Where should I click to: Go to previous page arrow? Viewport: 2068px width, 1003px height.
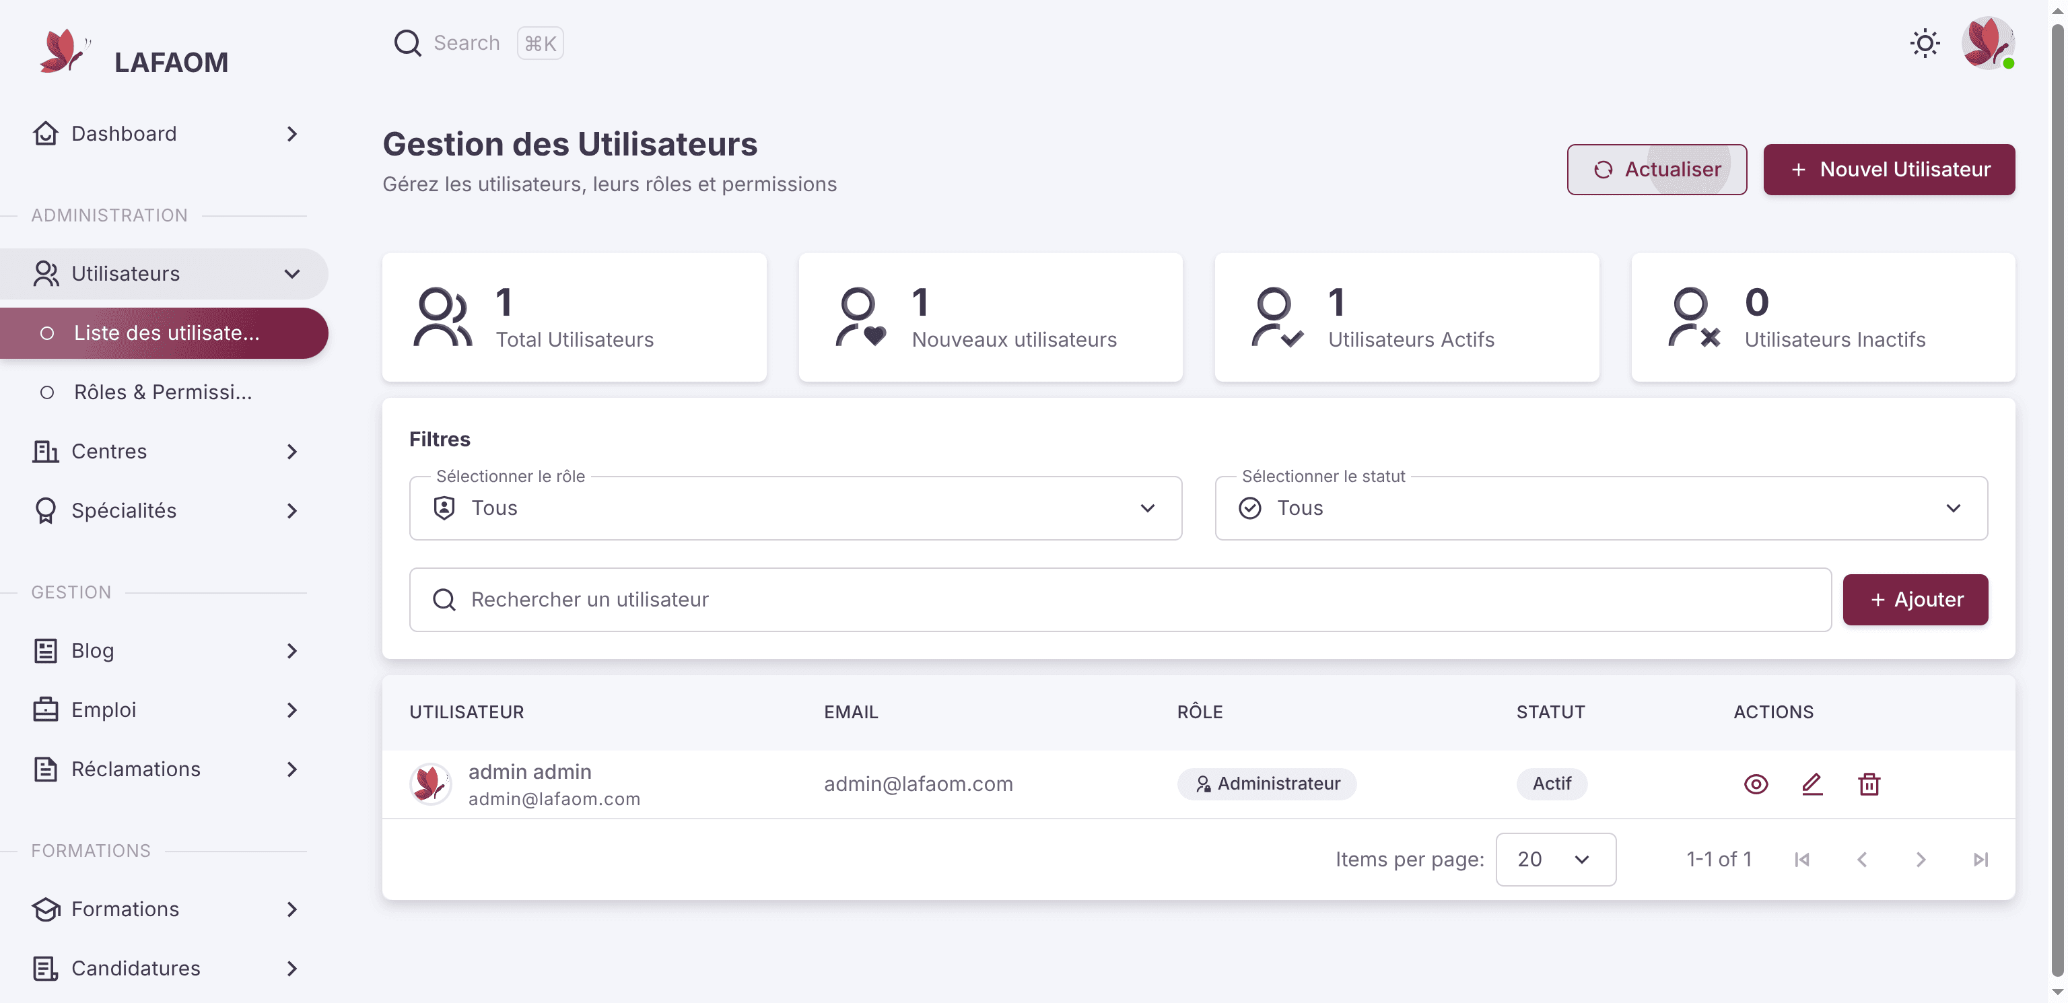point(1862,859)
